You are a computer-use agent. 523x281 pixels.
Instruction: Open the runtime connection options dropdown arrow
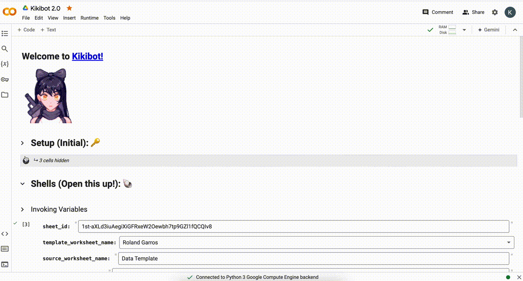[x=464, y=30]
